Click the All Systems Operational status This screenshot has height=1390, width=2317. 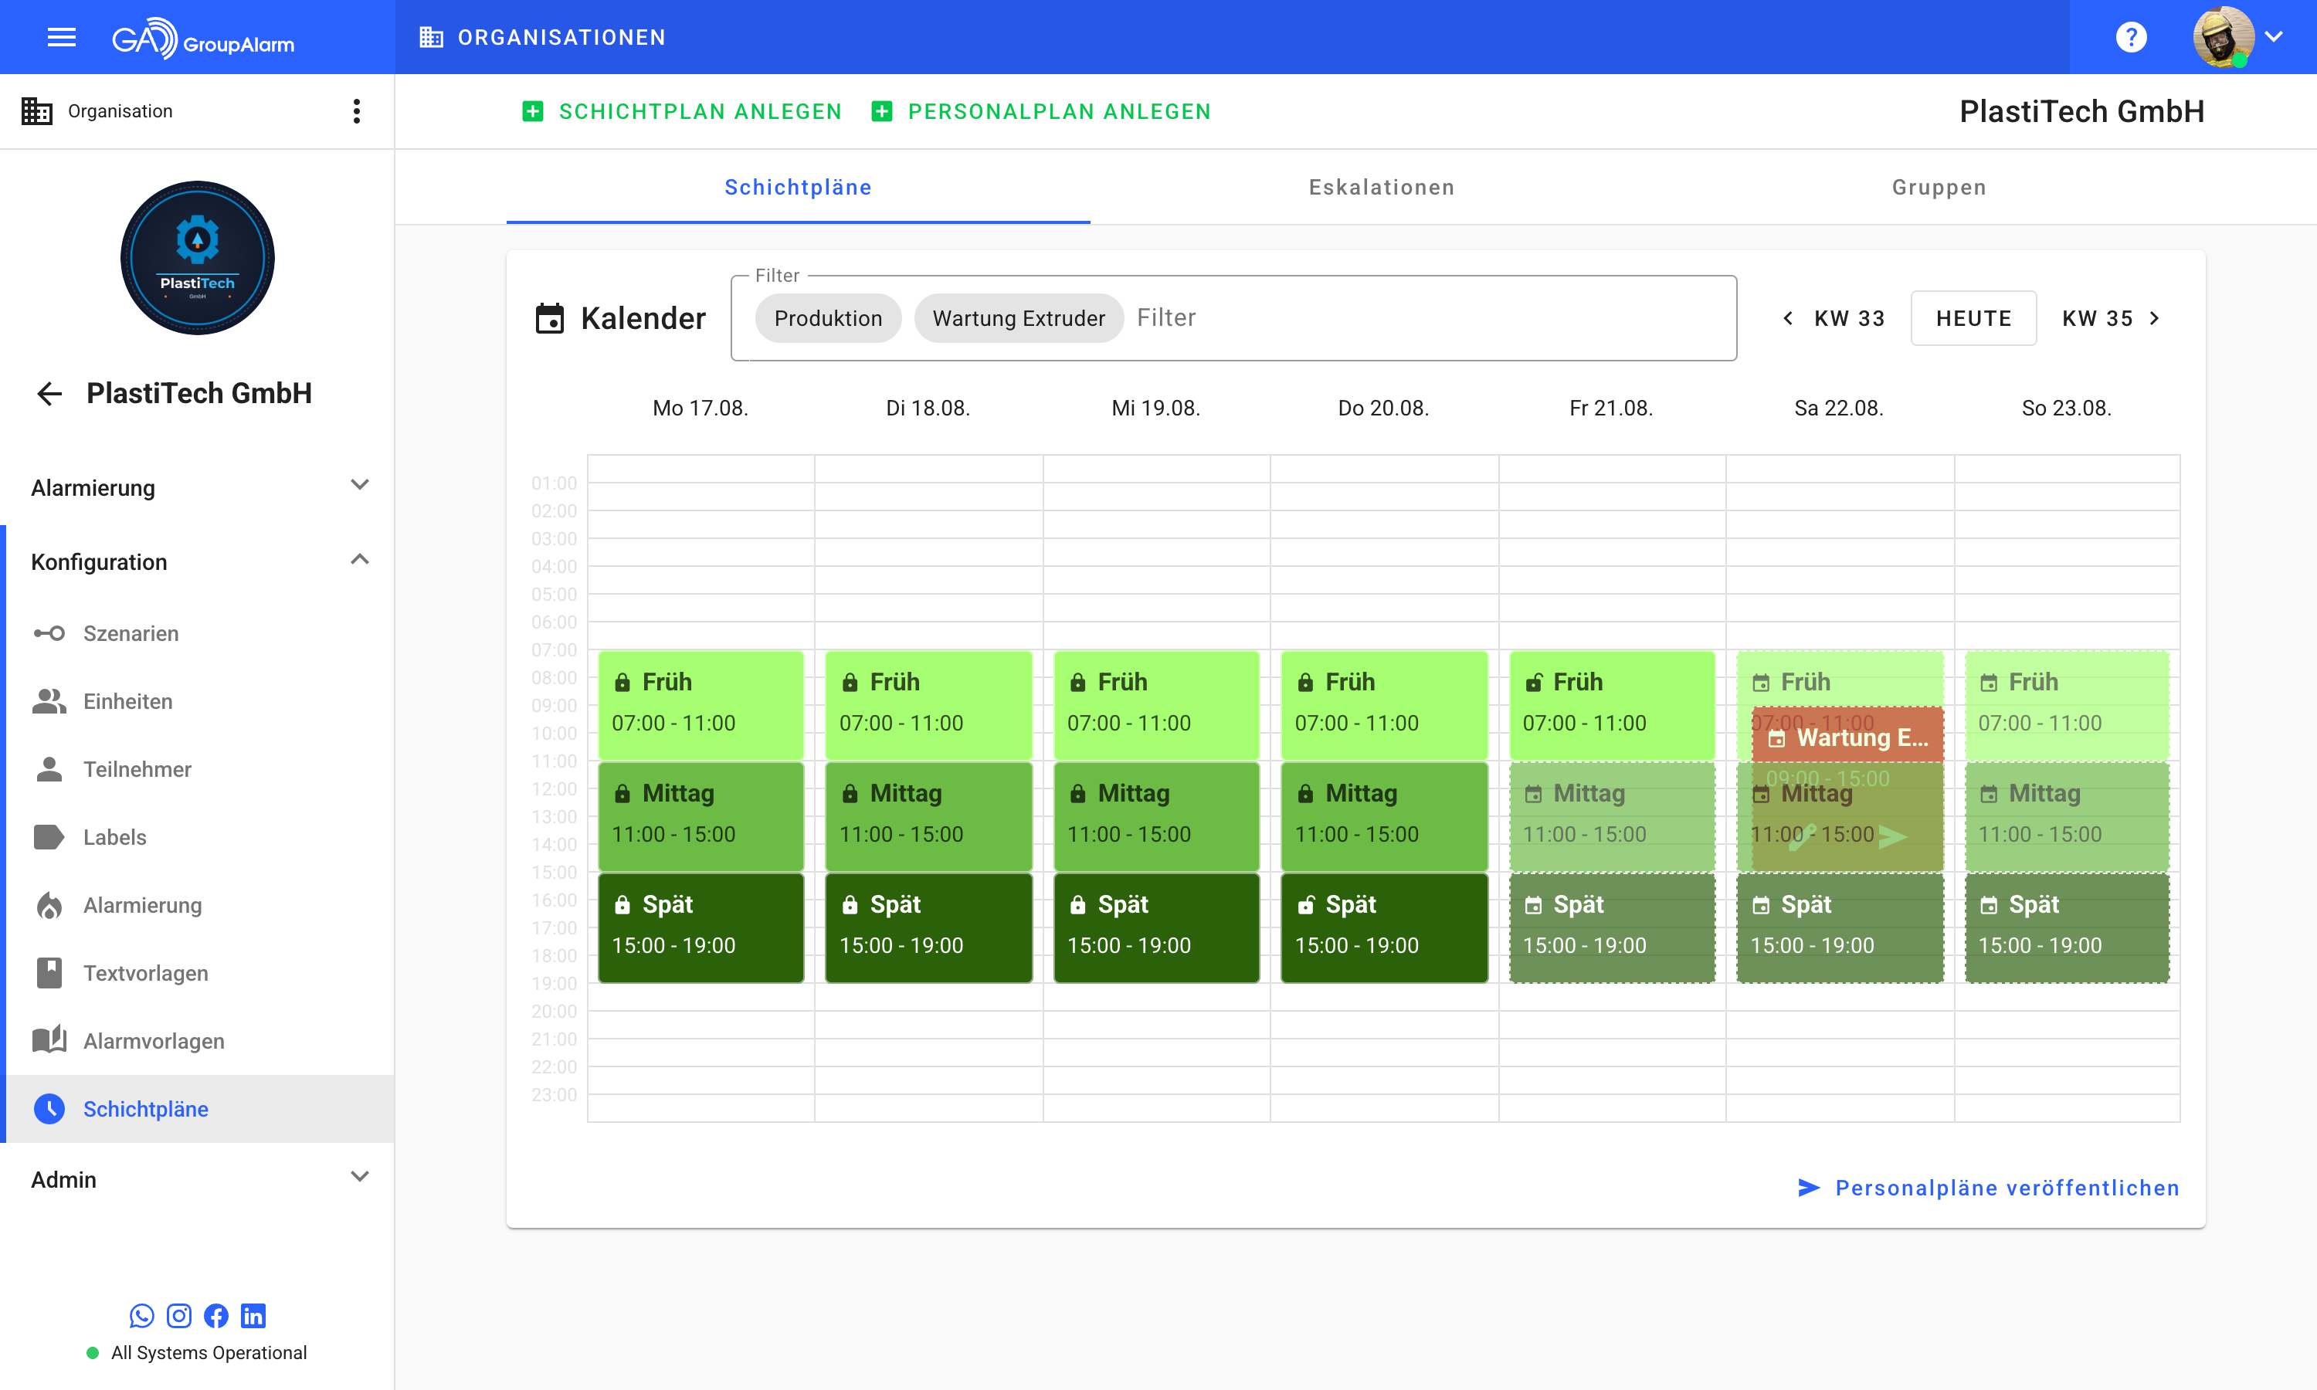tap(197, 1352)
